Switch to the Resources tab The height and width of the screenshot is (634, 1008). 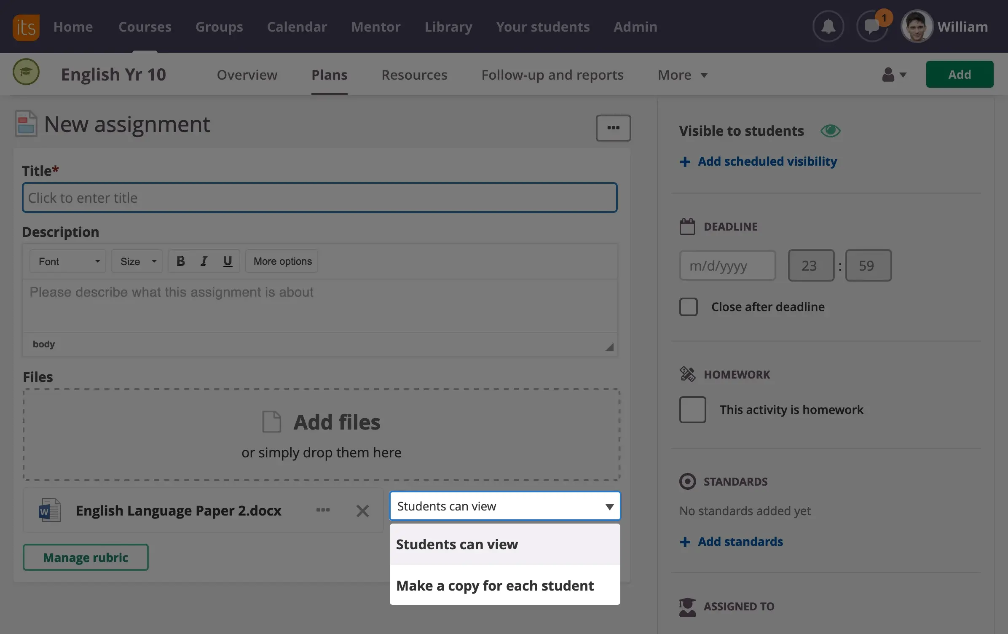click(414, 75)
